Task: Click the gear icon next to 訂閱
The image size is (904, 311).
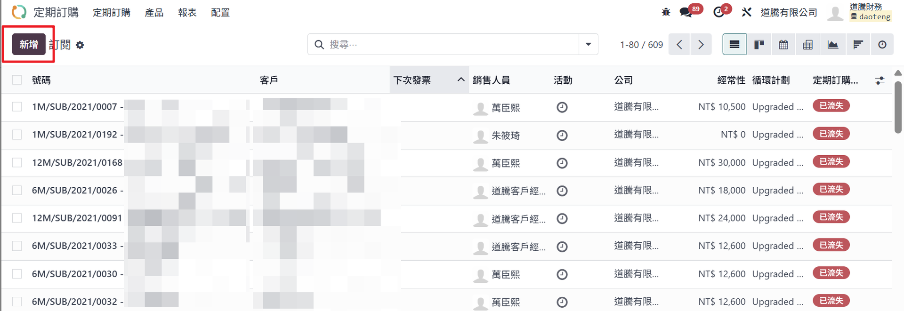Action: (80, 45)
